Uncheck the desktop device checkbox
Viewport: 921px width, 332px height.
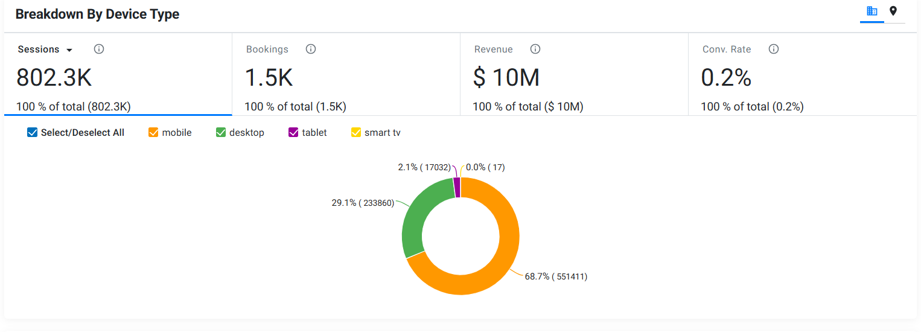(x=221, y=132)
